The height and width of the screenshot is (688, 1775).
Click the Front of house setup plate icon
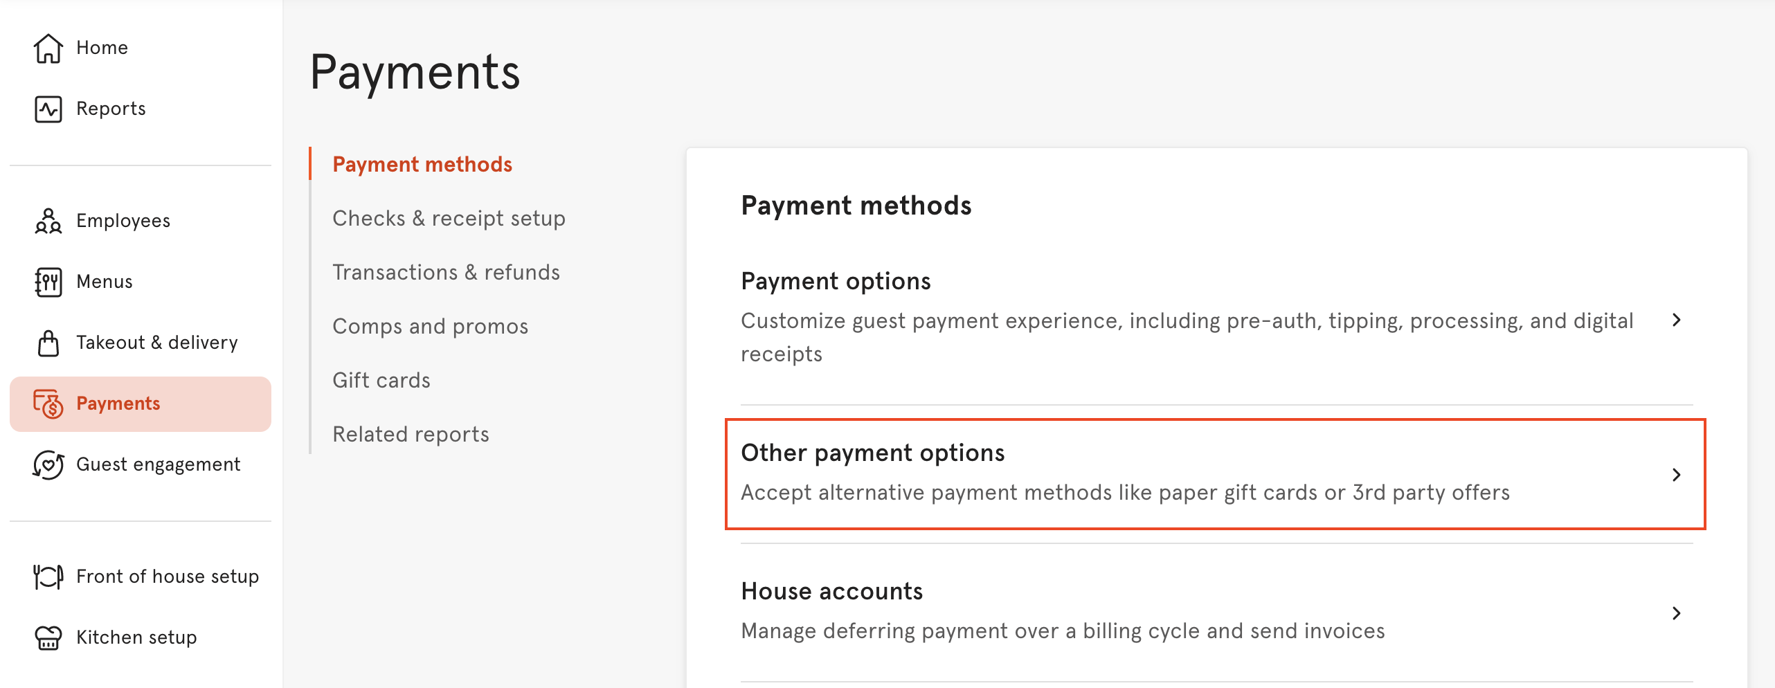[48, 577]
